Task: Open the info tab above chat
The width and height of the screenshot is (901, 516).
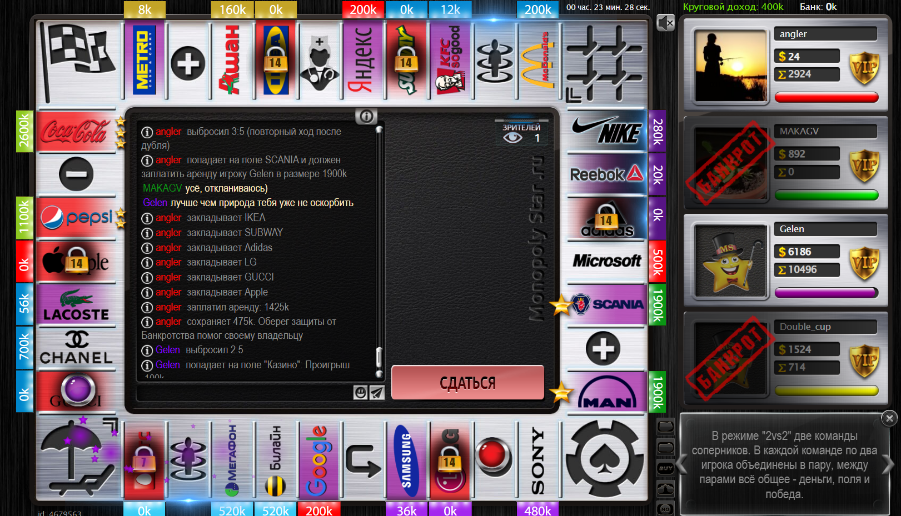Action: tap(366, 116)
